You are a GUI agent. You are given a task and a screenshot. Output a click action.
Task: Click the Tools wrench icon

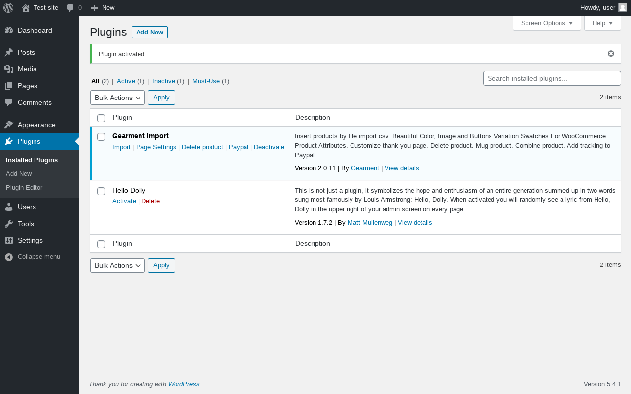(9, 224)
